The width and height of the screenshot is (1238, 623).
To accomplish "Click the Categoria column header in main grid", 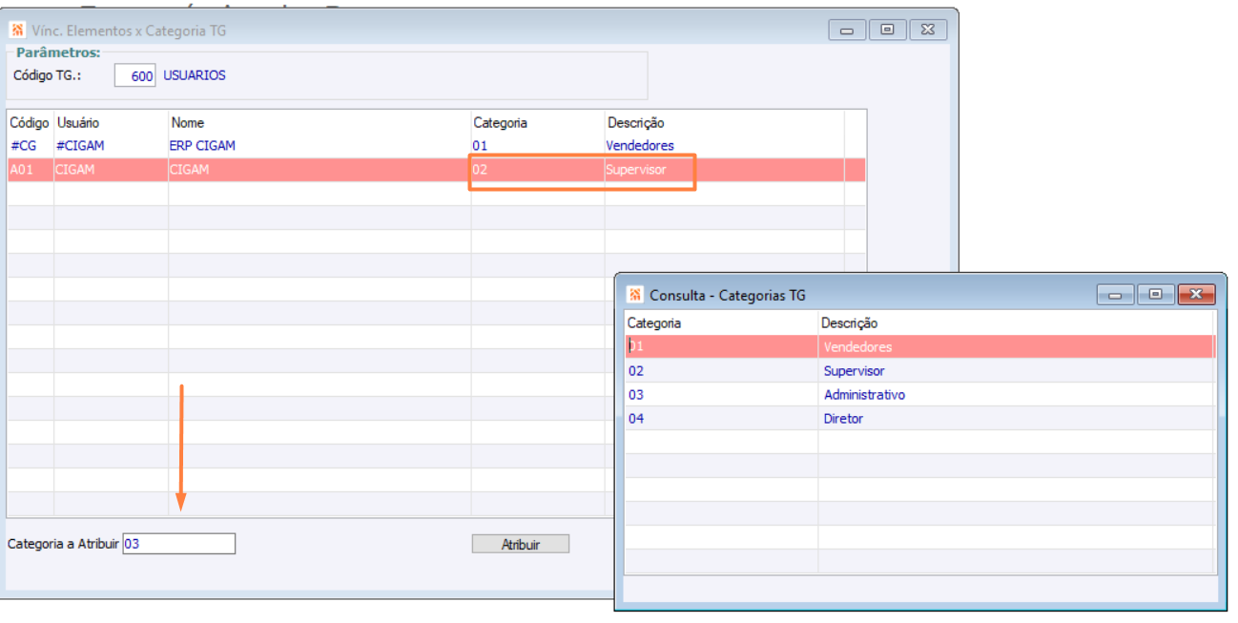I will (501, 123).
